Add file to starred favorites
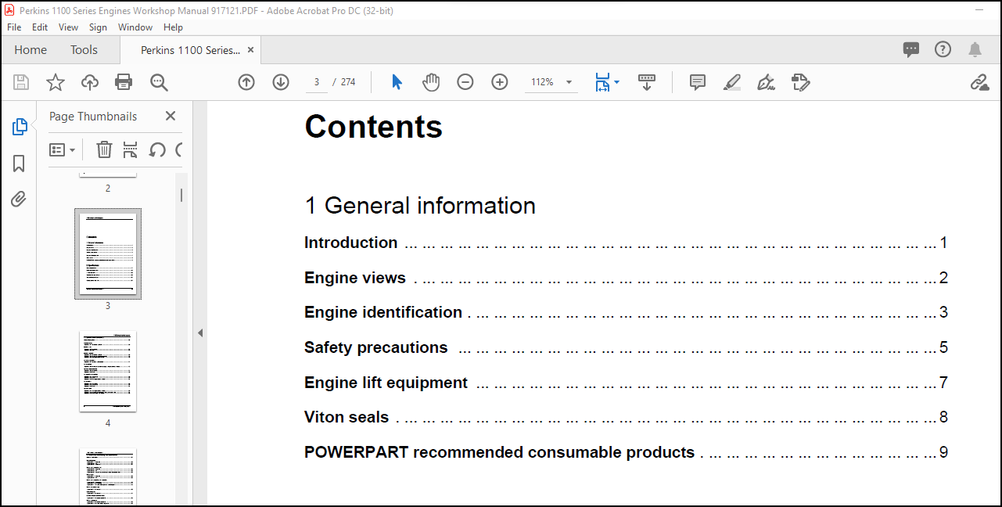The width and height of the screenshot is (1002, 507). coord(56,82)
